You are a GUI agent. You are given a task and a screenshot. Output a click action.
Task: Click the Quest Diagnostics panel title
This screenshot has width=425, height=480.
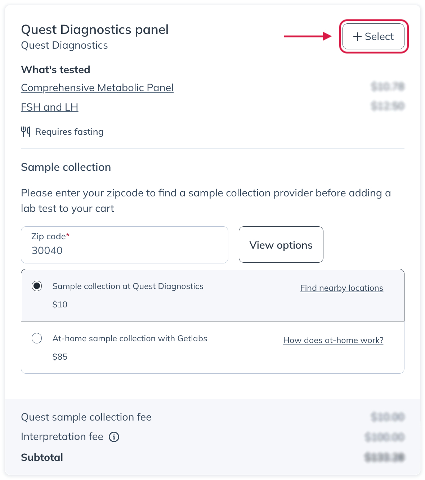point(95,30)
